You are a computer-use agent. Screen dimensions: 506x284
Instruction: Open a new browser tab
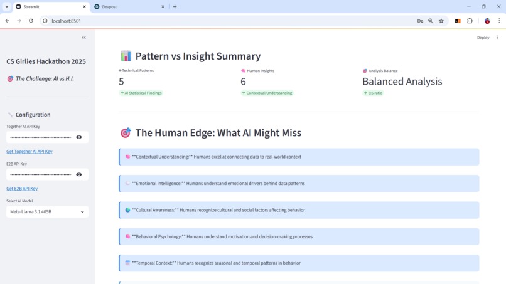[x=175, y=6]
